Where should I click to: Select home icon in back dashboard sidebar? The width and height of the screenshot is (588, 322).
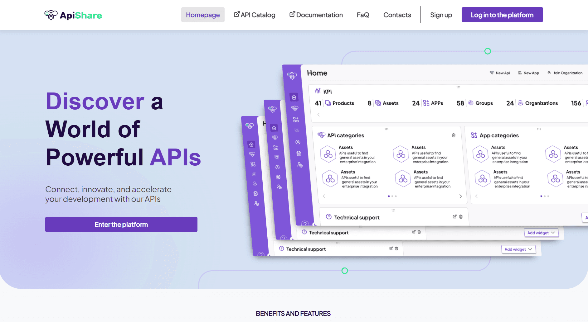click(x=251, y=144)
